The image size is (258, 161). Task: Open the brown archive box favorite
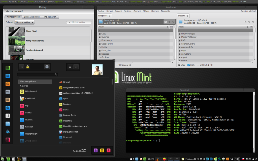[x=8, y=100]
